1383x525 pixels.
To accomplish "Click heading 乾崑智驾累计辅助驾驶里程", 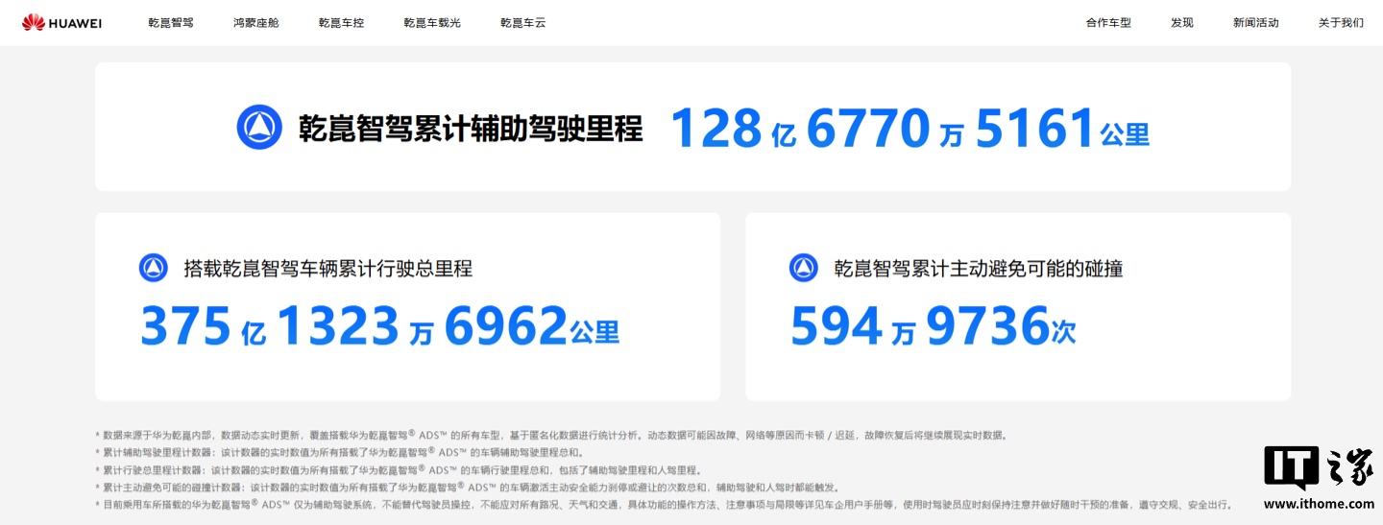I will [x=471, y=128].
